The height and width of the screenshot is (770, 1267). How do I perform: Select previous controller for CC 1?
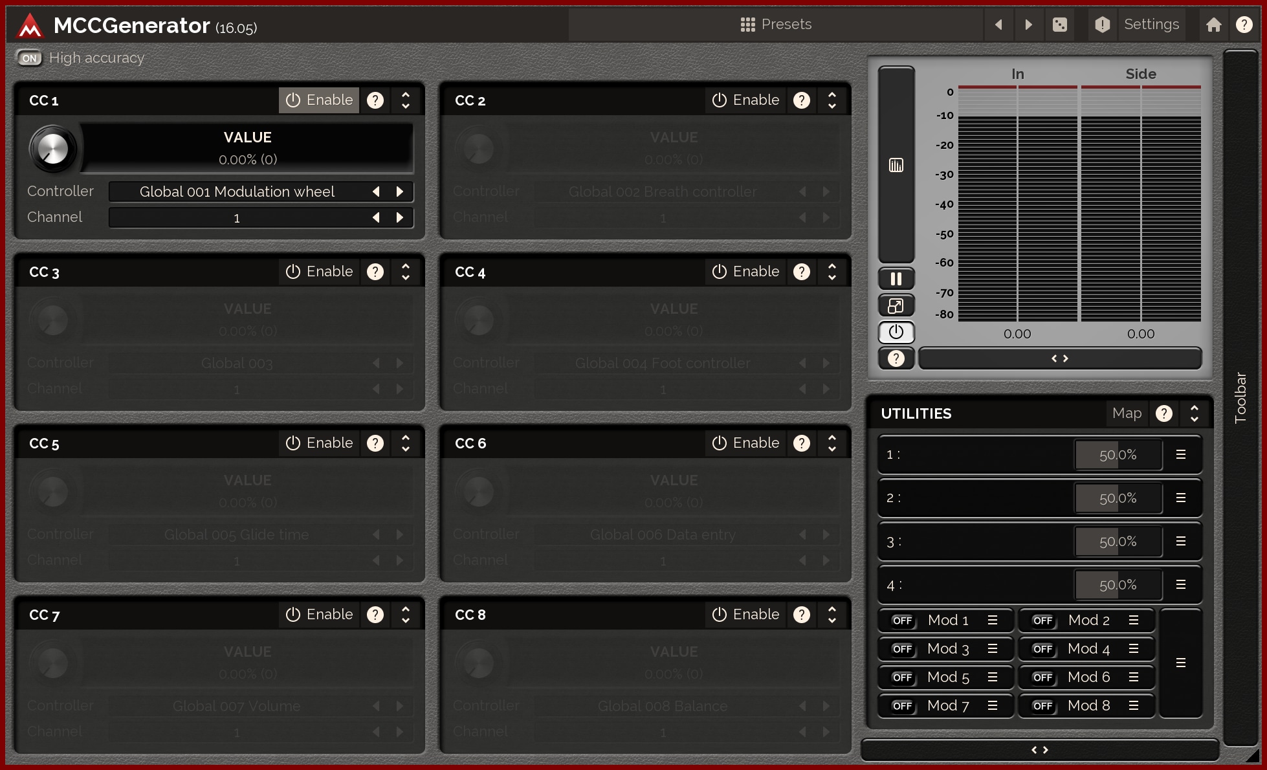(376, 192)
